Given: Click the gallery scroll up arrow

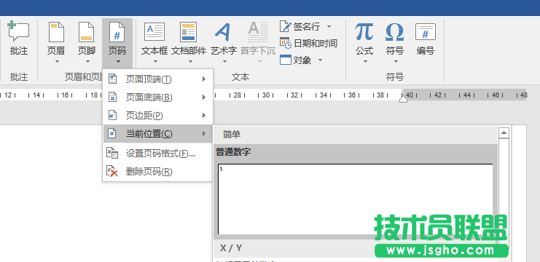Looking at the screenshot, I should click(504, 132).
